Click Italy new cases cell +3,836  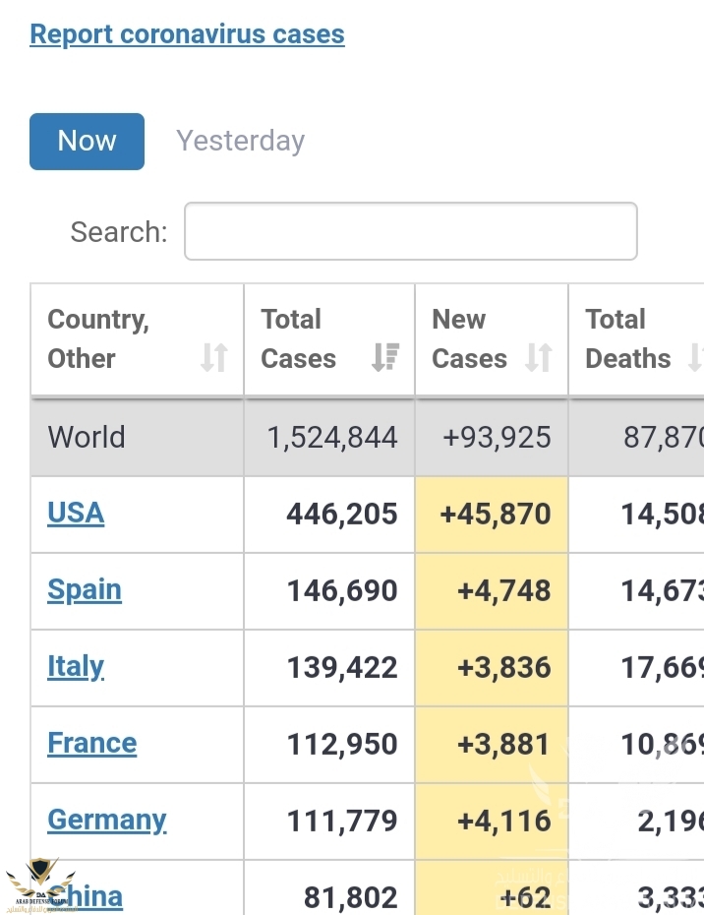(503, 667)
